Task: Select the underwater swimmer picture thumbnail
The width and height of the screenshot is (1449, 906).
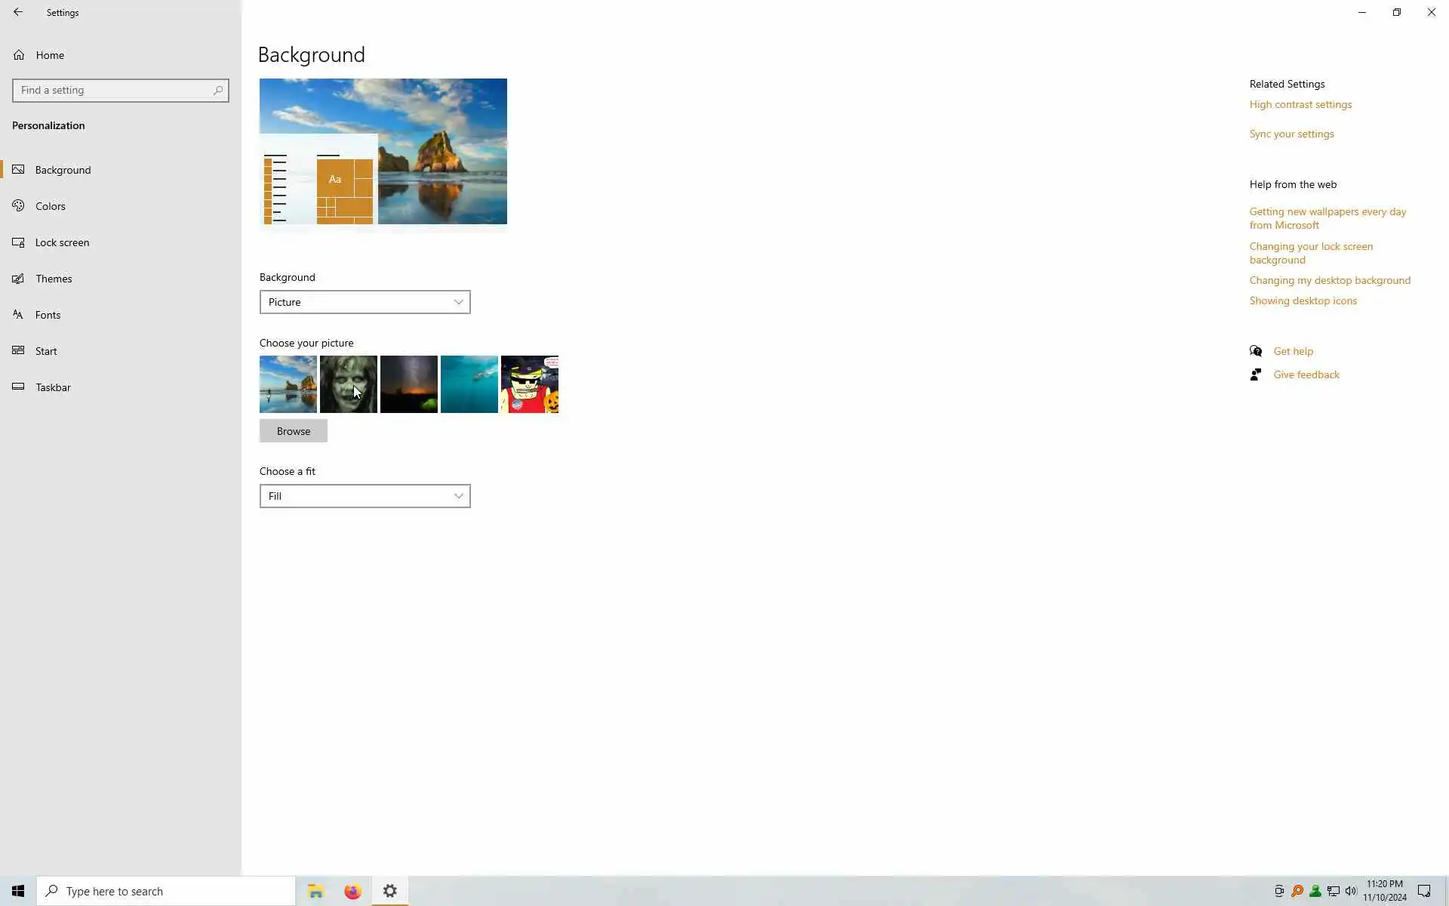Action: pos(469,384)
